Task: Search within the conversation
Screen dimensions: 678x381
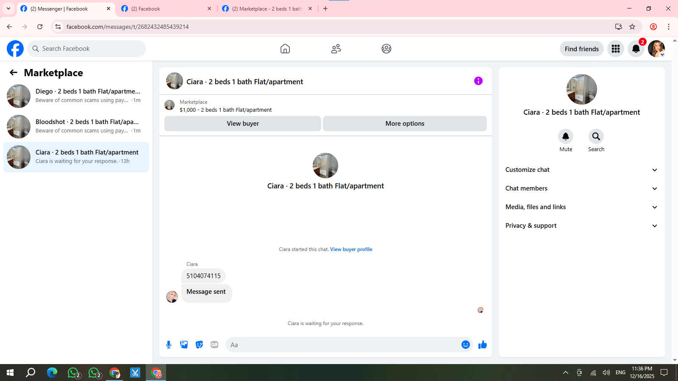Action: [596, 136]
